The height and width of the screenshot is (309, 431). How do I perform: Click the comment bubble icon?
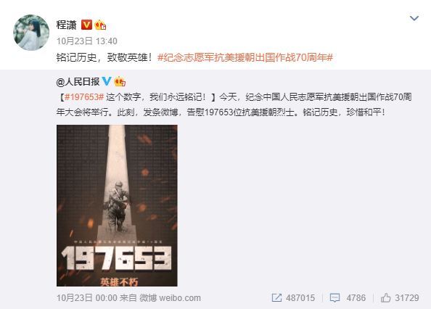pyautogui.click(x=334, y=298)
